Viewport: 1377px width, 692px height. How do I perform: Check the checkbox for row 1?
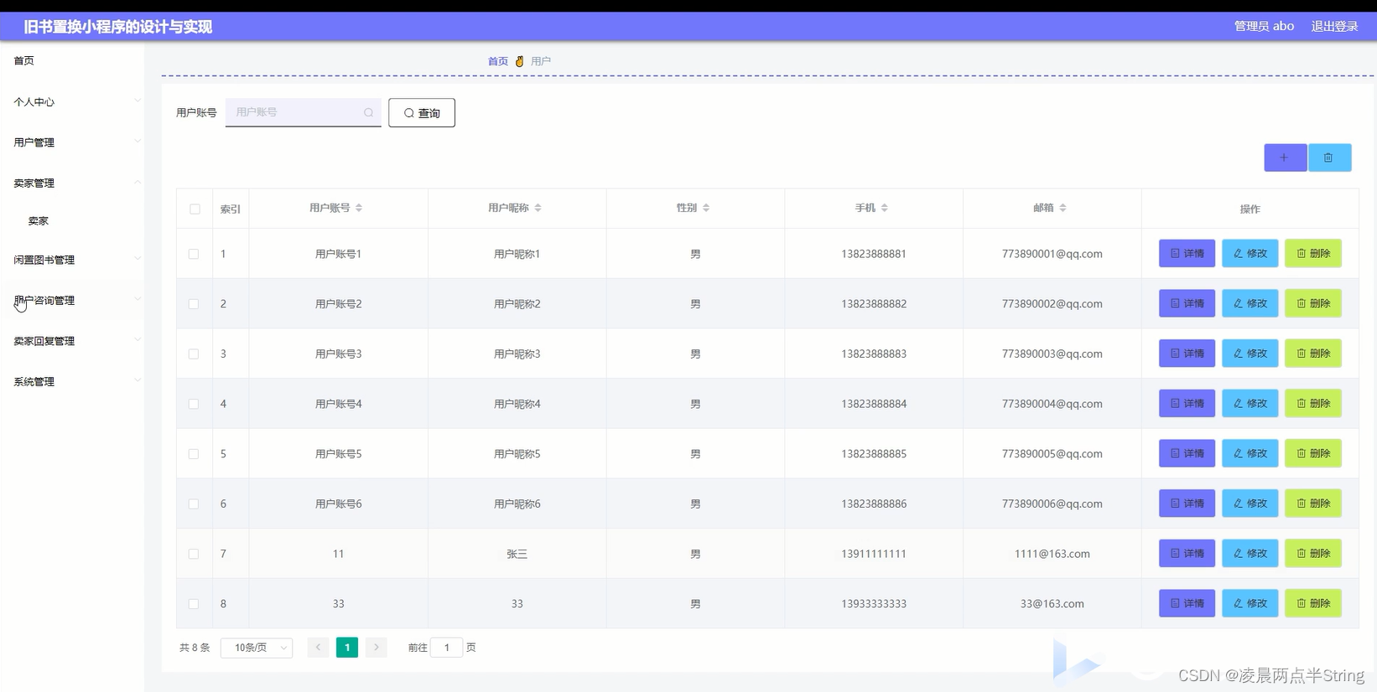(194, 254)
